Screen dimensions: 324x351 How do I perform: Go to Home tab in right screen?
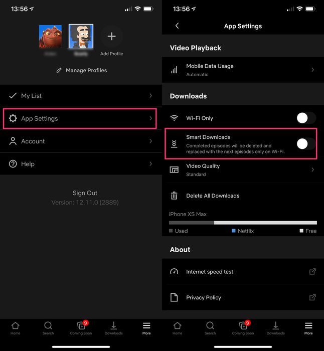click(178, 328)
